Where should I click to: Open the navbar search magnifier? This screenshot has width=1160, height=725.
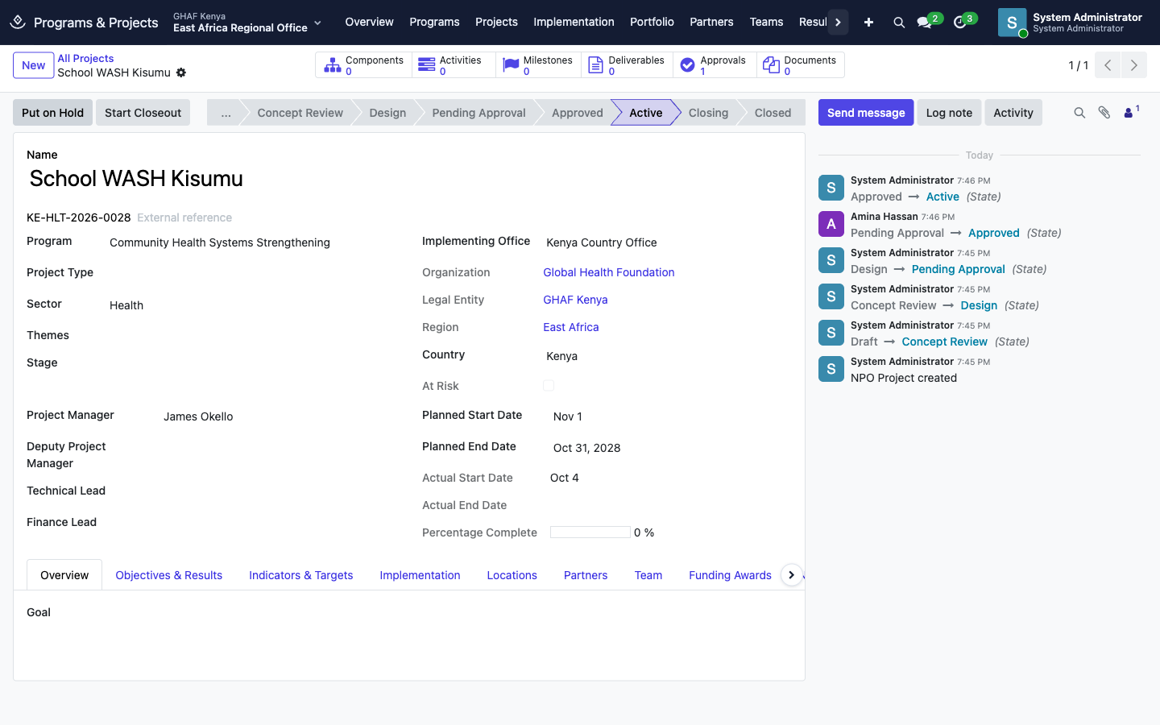click(899, 23)
